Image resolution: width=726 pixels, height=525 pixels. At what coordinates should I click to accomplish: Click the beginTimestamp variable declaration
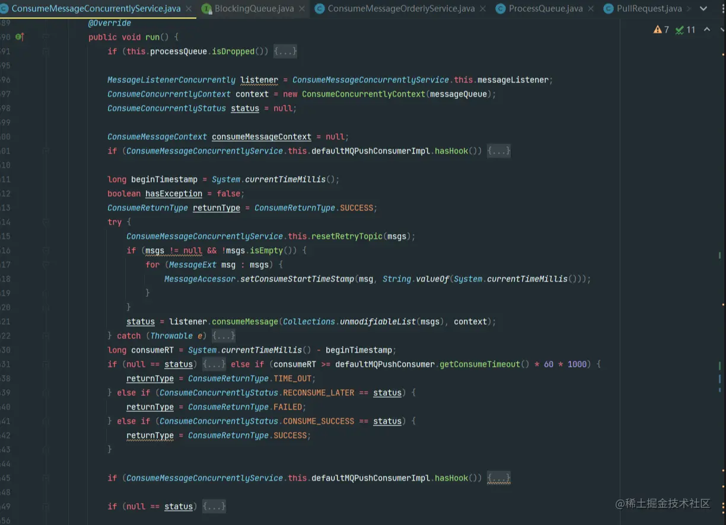pyautogui.click(x=164, y=180)
